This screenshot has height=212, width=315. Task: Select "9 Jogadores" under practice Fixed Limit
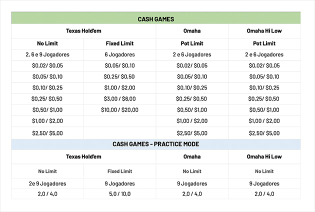[x=119, y=183]
